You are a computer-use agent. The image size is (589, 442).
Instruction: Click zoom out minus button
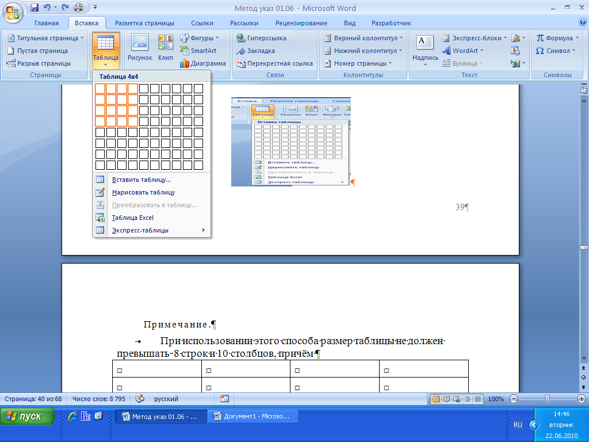coord(514,399)
